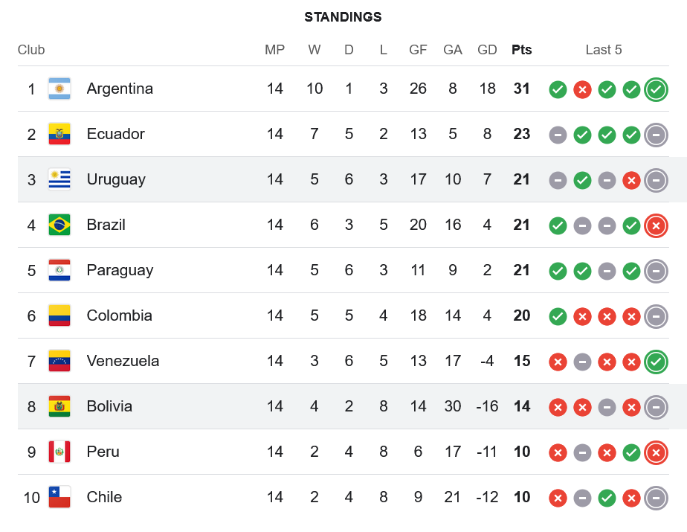Click Brazil's most recent loss icon
The image size is (687, 532).
pos(656,225)
